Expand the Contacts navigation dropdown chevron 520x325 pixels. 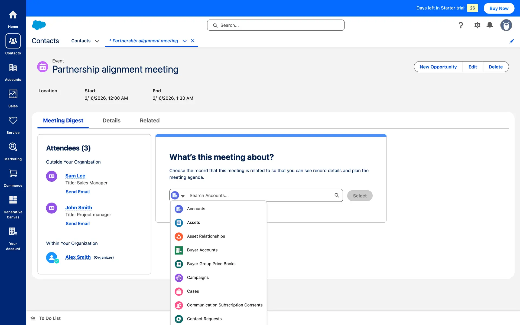tap(97, 41)
